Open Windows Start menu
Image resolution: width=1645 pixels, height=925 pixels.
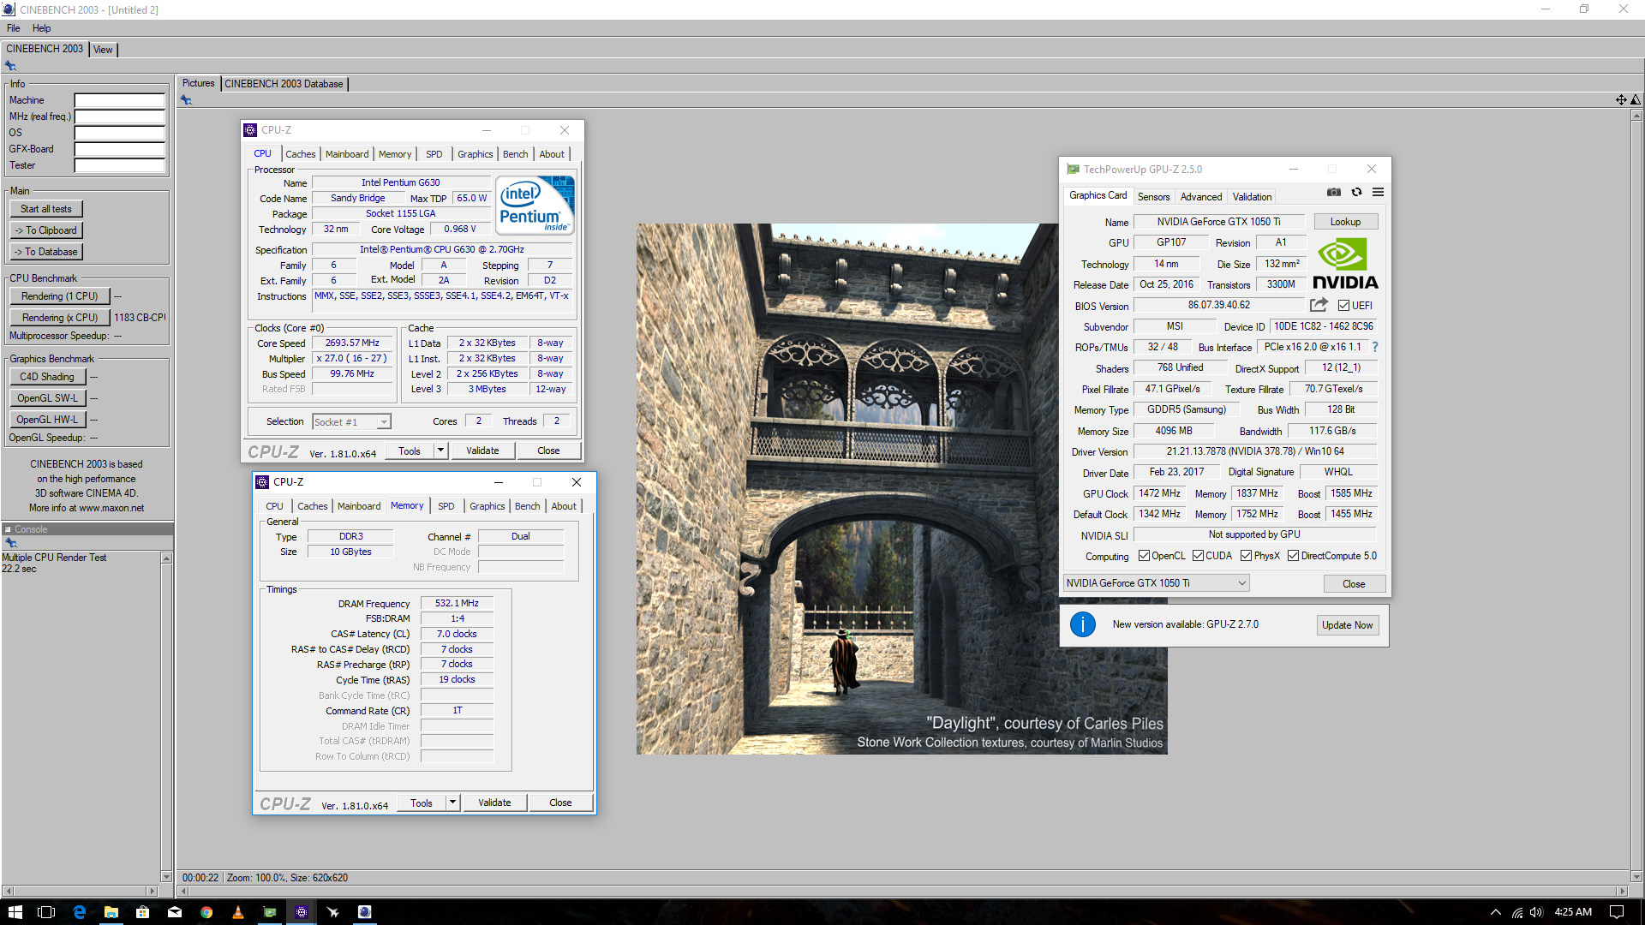pyautogui.click(x=15, y=912)
